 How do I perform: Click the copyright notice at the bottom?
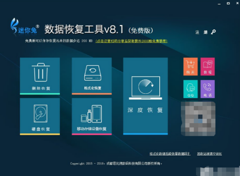pyautogui.click(x=116, y=163)
